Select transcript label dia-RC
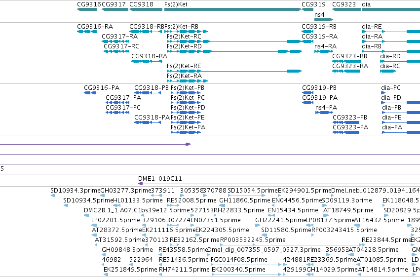The width and height of the screenshot is (420, 277). (390, 66)
